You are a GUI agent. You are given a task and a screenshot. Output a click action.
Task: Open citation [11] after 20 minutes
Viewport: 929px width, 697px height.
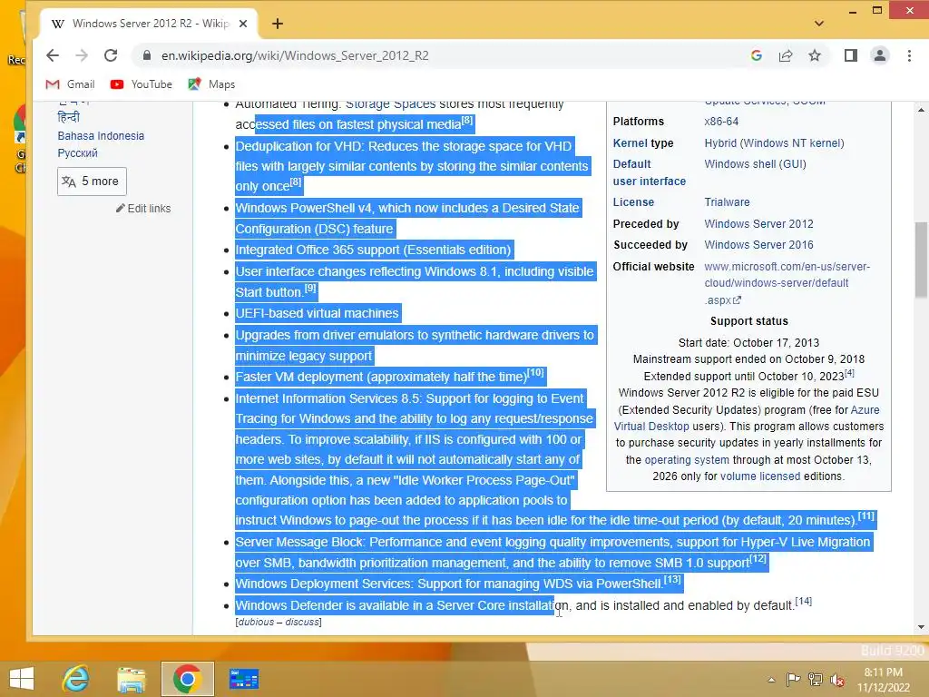[866, 516]
